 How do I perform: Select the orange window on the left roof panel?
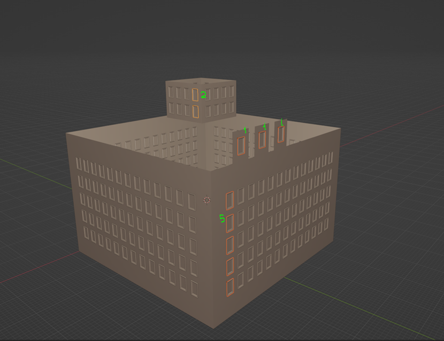241,146
